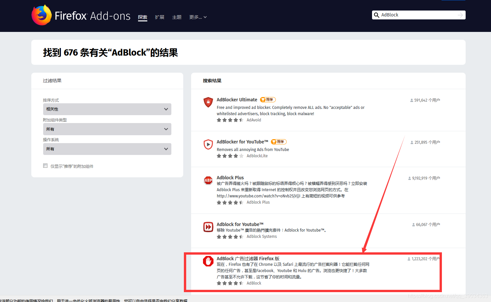Click the 推荐 badge beside AdBlocker for YouTube
The image size is (491, 302).
coord(278,142)
